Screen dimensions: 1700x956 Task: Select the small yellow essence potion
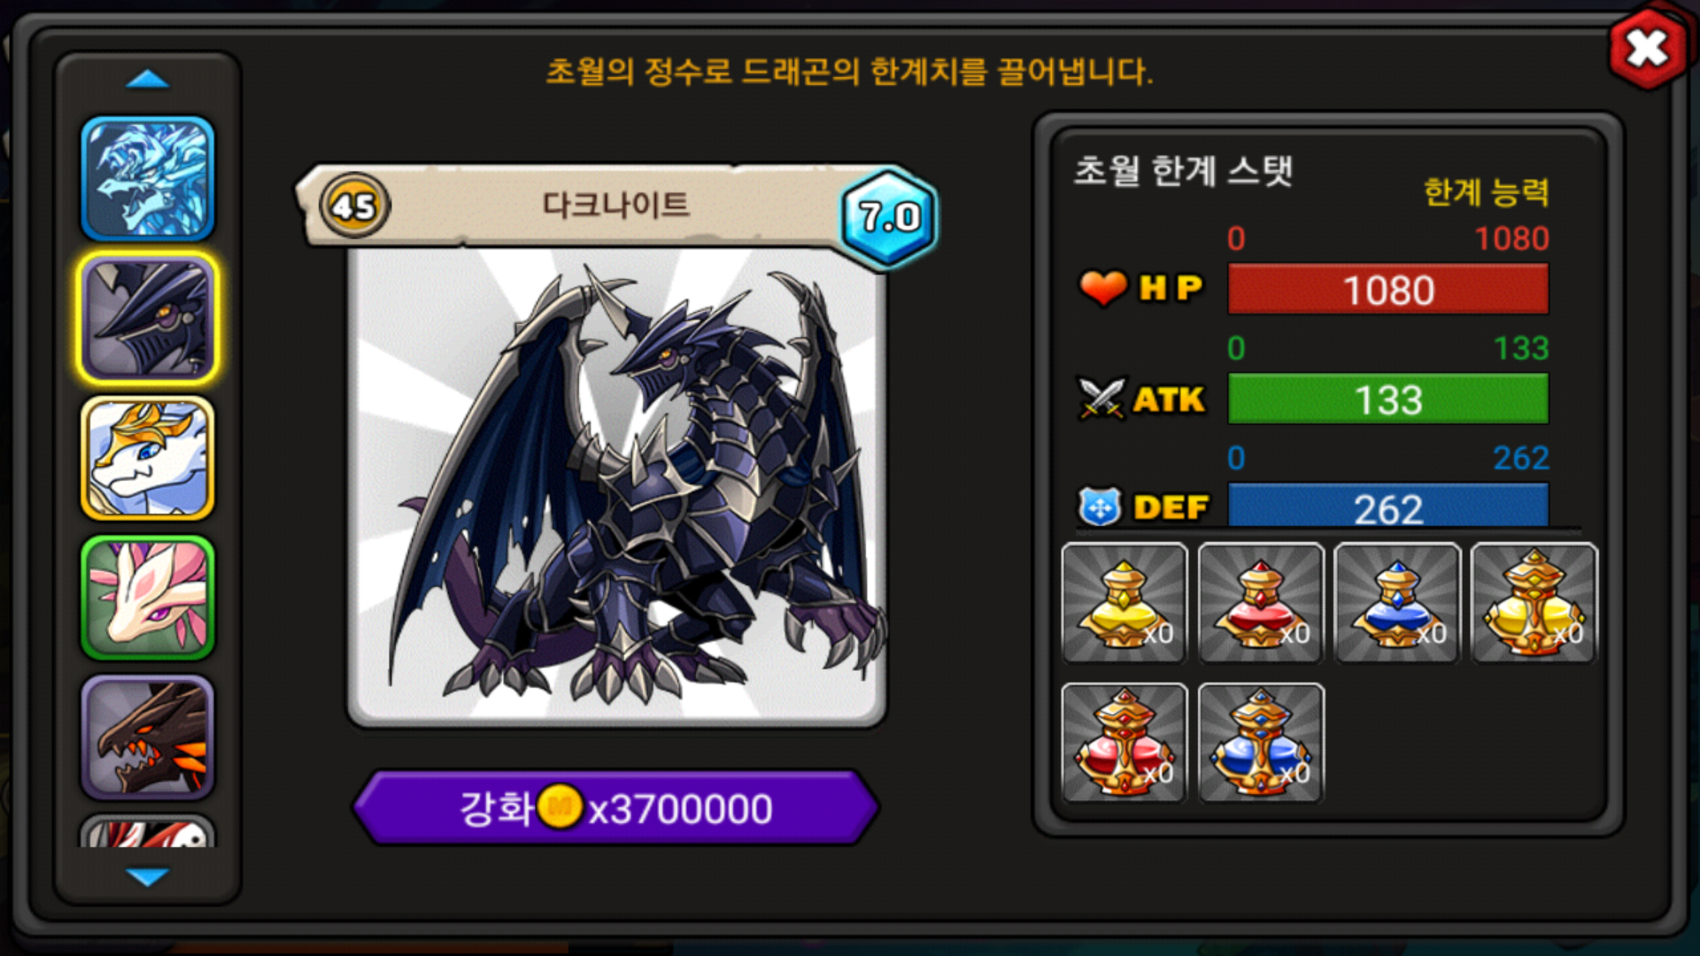(x=1124, y=603)
